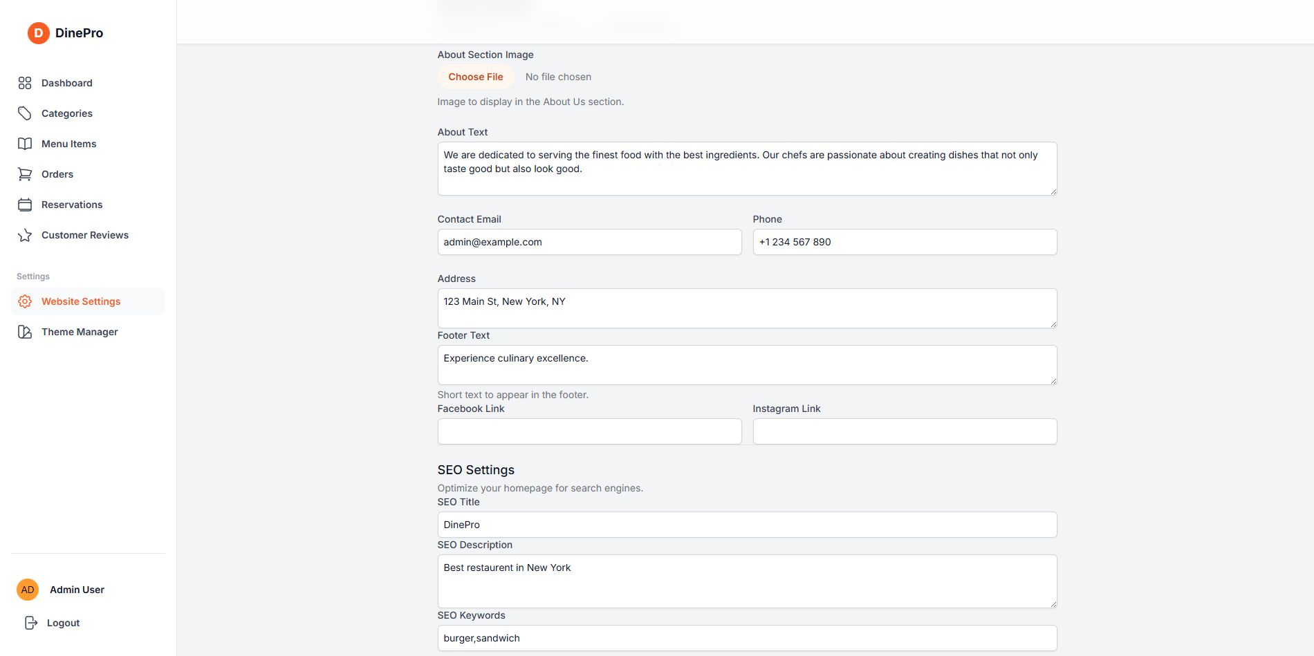1314x656 pixels.
Task: Click the Logout link
Action: tap(63, 623)
